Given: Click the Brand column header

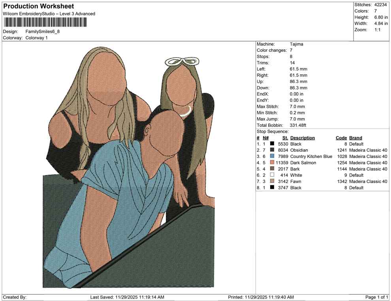Looking at the screenshot, I should (x=355, y=138).
